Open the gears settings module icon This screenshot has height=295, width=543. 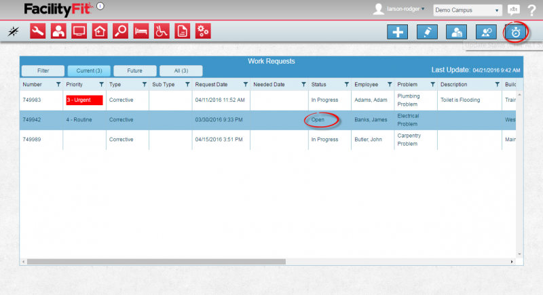point(203,31)
